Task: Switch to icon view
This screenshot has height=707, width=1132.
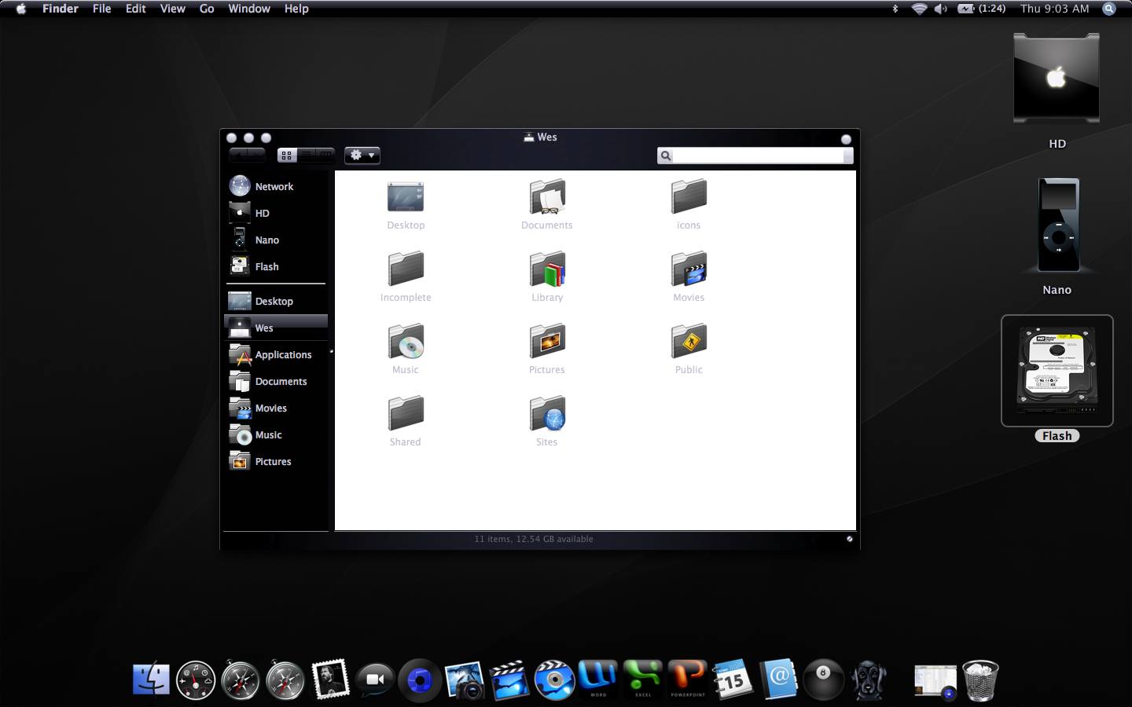Action: click(x=287, y=156)
